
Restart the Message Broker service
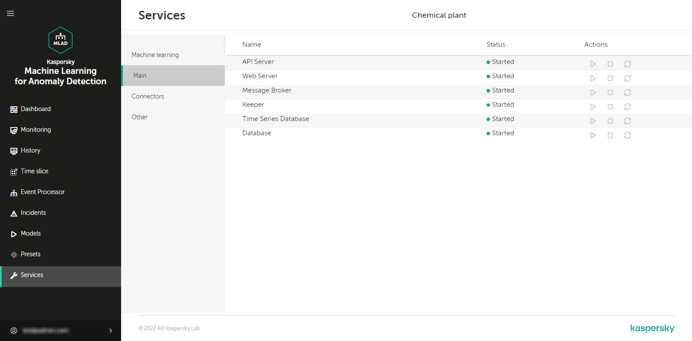point(627,92)
